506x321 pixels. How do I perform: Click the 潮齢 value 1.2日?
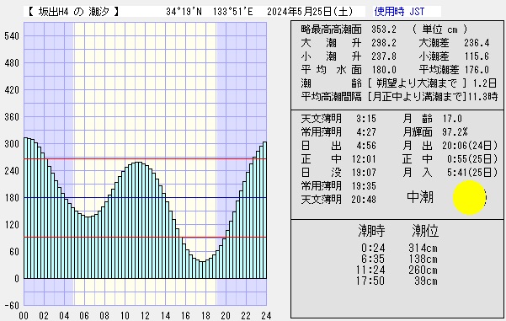click(x=484, y=83)
